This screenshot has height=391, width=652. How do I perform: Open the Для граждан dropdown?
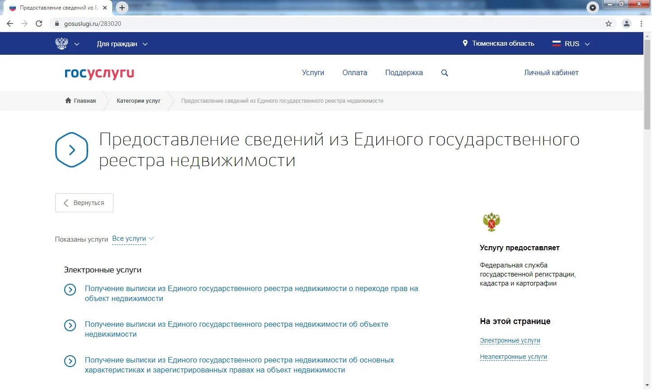point(122,44)
